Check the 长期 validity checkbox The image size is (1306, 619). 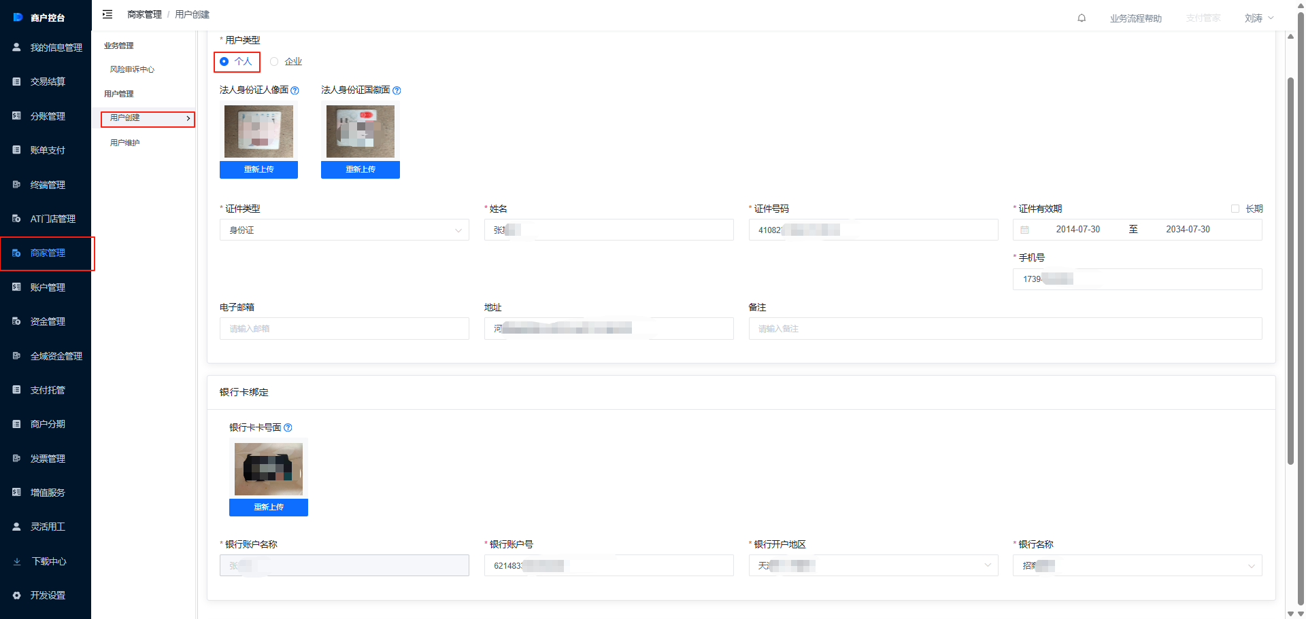pos(1235,209)
